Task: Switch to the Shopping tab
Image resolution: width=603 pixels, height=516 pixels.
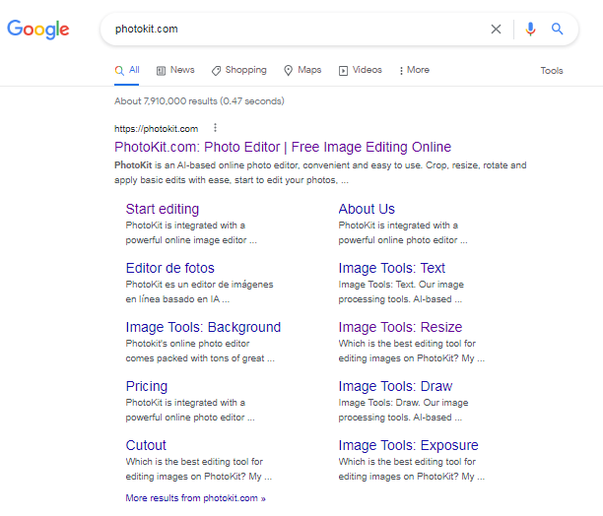Action: click(x=238, y=70)
